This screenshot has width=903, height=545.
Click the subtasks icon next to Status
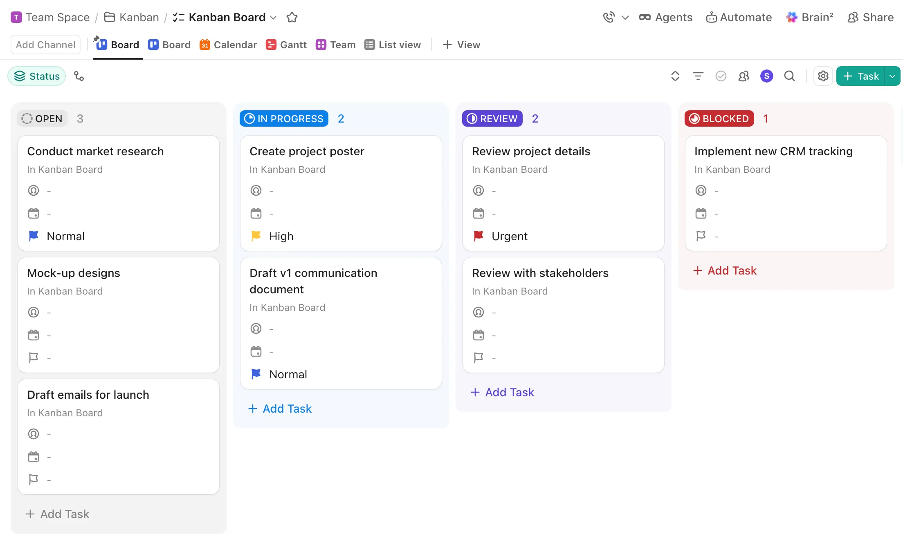click(79, 76)
